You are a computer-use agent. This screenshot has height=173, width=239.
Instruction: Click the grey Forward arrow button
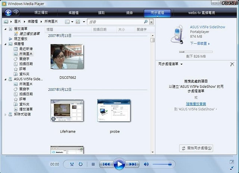(16, 13)
